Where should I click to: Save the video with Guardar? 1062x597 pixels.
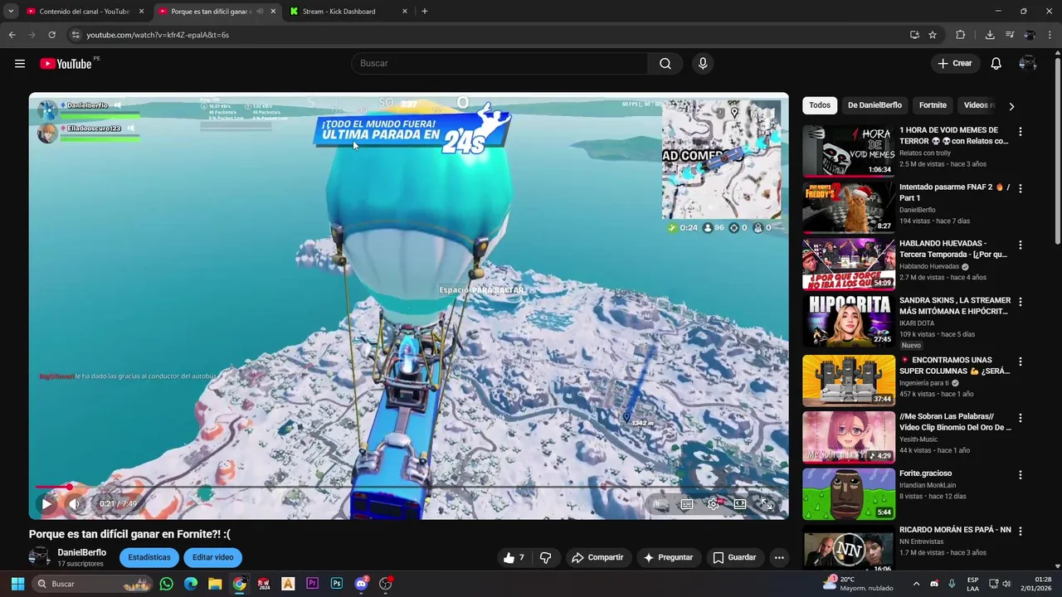(x=734, y=558)
